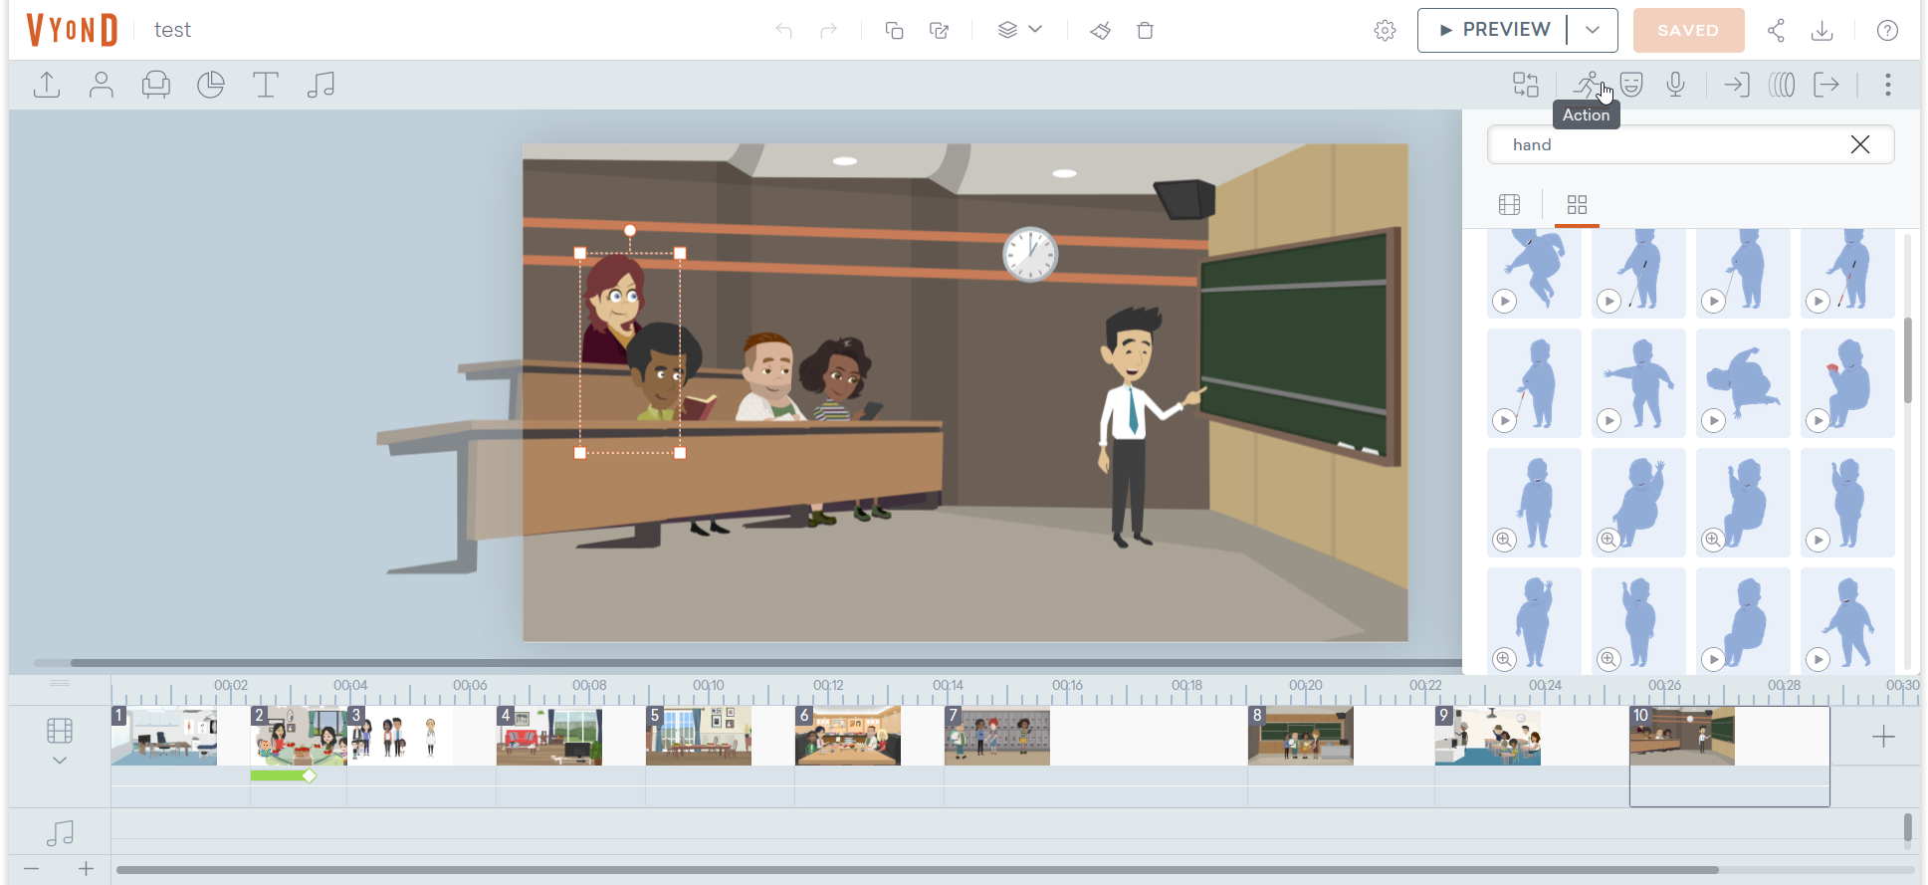The height and width of the screenshot is (885, 1928).
Task: Click the Saved button
Action: [x=1688, y=30]
